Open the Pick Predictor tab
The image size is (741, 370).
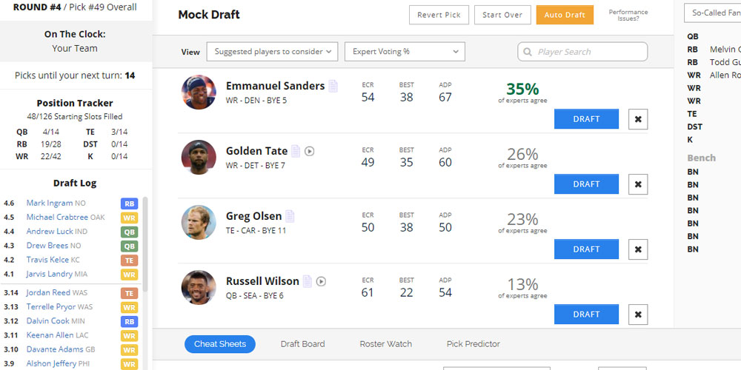pyautogui.click(x=473, y=344)
